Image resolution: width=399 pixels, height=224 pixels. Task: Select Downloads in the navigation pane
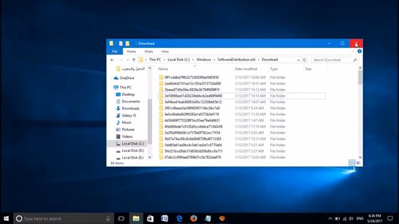tap(130, 108)
